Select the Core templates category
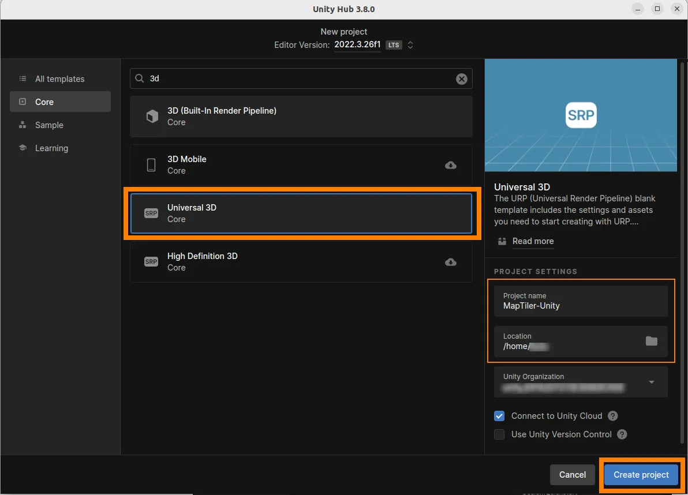 (60, 102)
